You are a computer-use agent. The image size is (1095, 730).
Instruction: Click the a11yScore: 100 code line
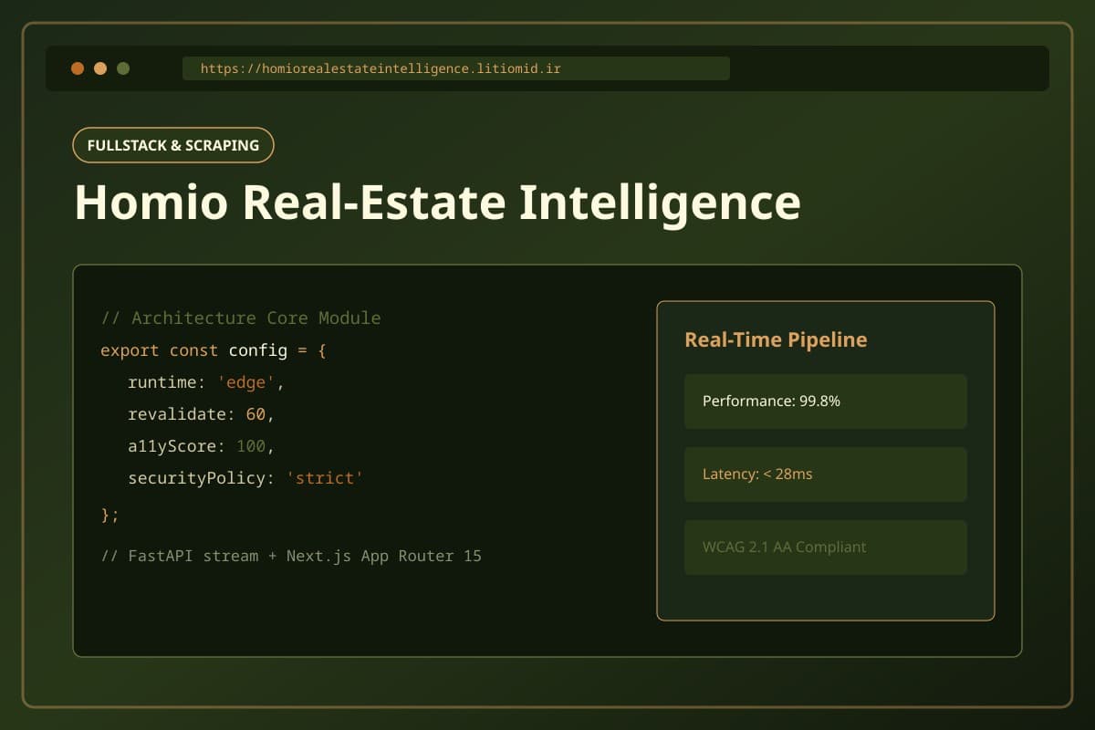point(202,446)
